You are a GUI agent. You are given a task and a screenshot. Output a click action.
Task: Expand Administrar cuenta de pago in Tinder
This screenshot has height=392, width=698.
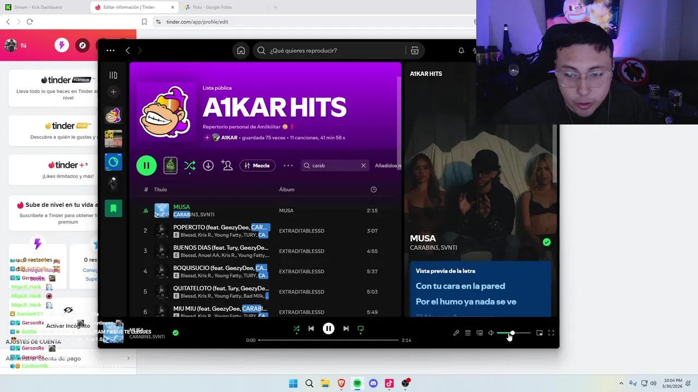68,358
